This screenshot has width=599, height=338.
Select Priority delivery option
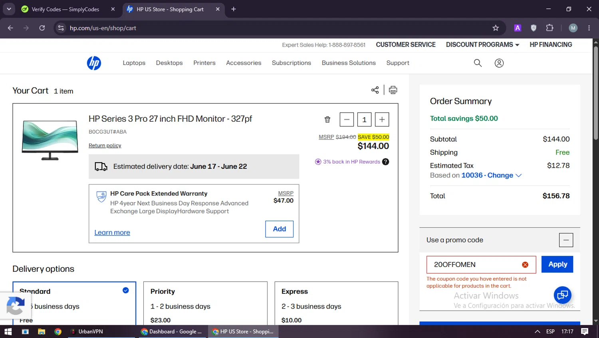pos(205,303)
